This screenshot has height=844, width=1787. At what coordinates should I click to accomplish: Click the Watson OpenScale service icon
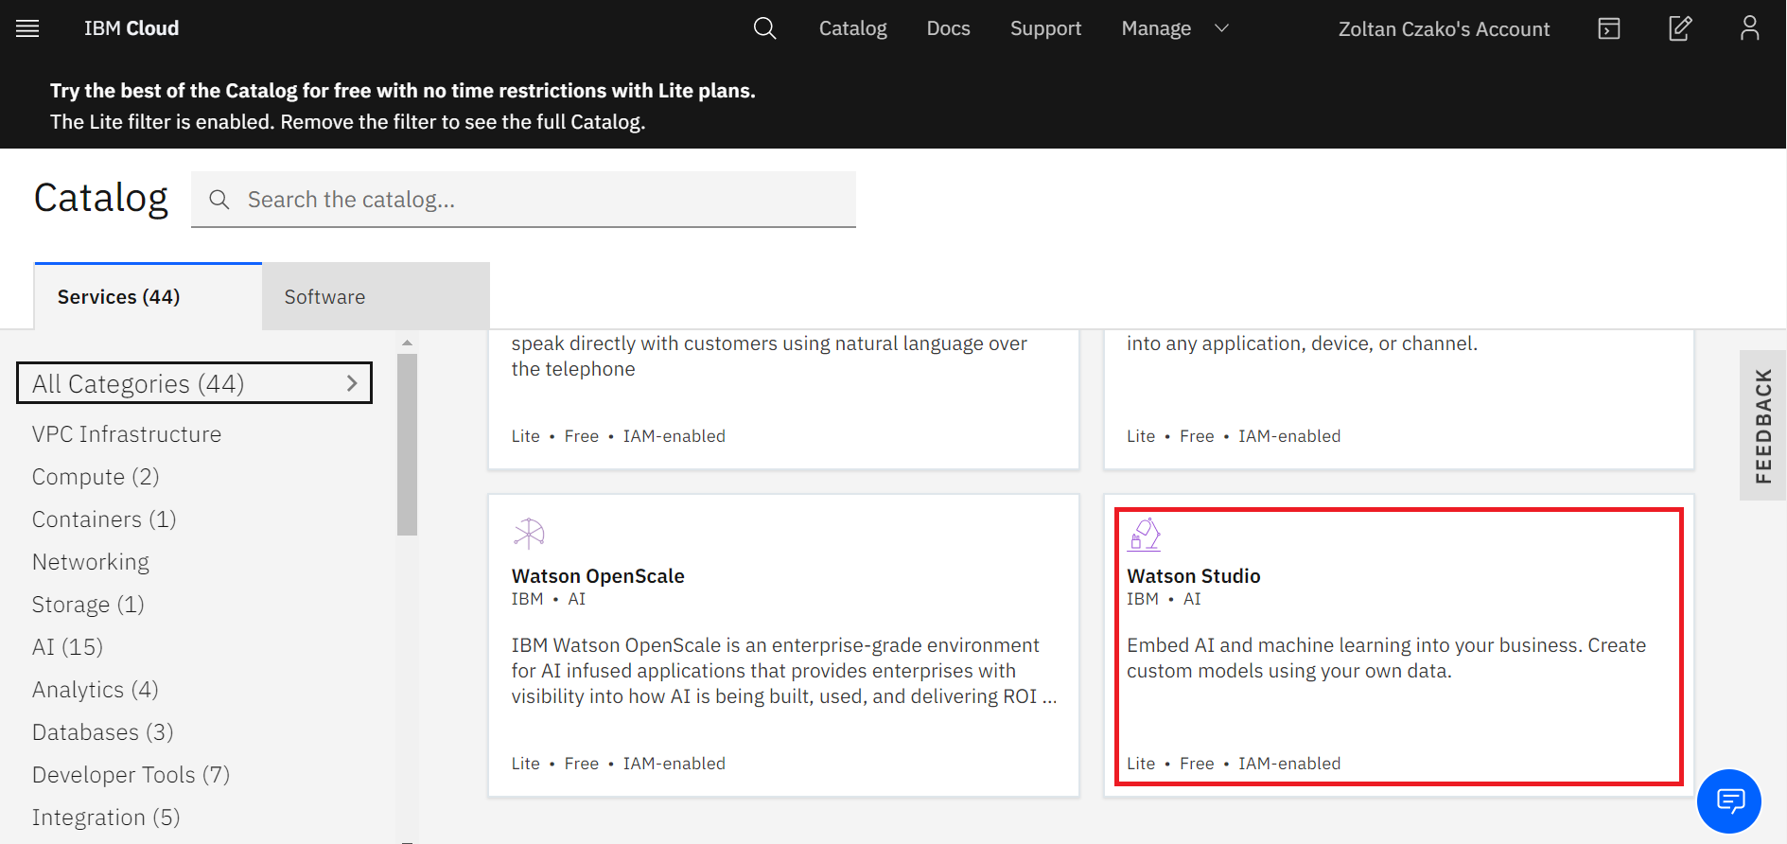pyautogui.click(x=529, y=534)
